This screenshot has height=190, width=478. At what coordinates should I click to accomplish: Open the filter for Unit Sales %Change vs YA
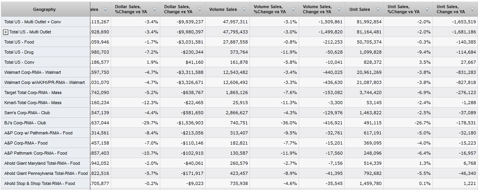(x=427, y=9)
